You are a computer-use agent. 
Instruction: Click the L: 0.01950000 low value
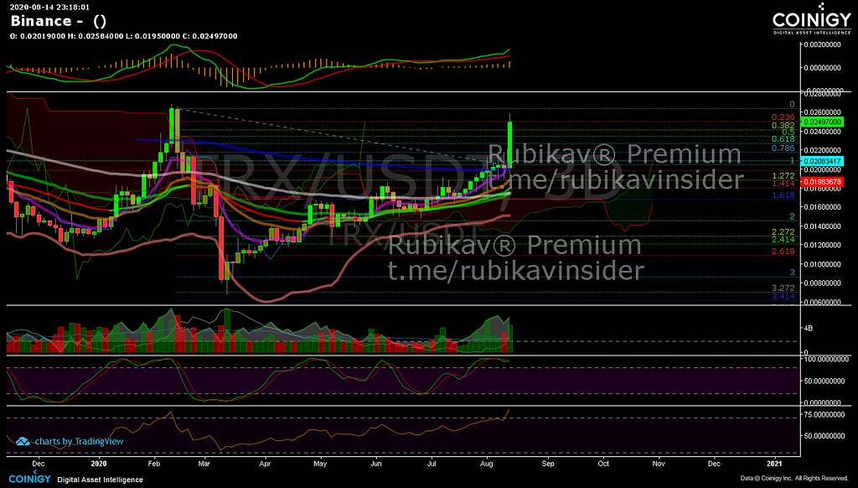[x=152, y=36]
